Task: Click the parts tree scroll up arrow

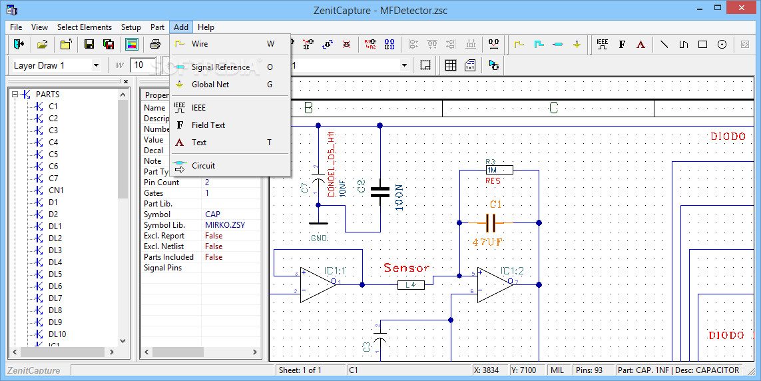Action: 123,95
